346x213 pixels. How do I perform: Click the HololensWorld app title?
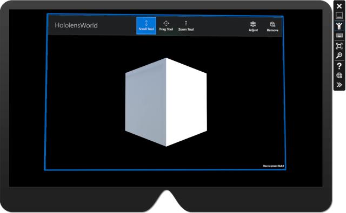tap(76, 25)
